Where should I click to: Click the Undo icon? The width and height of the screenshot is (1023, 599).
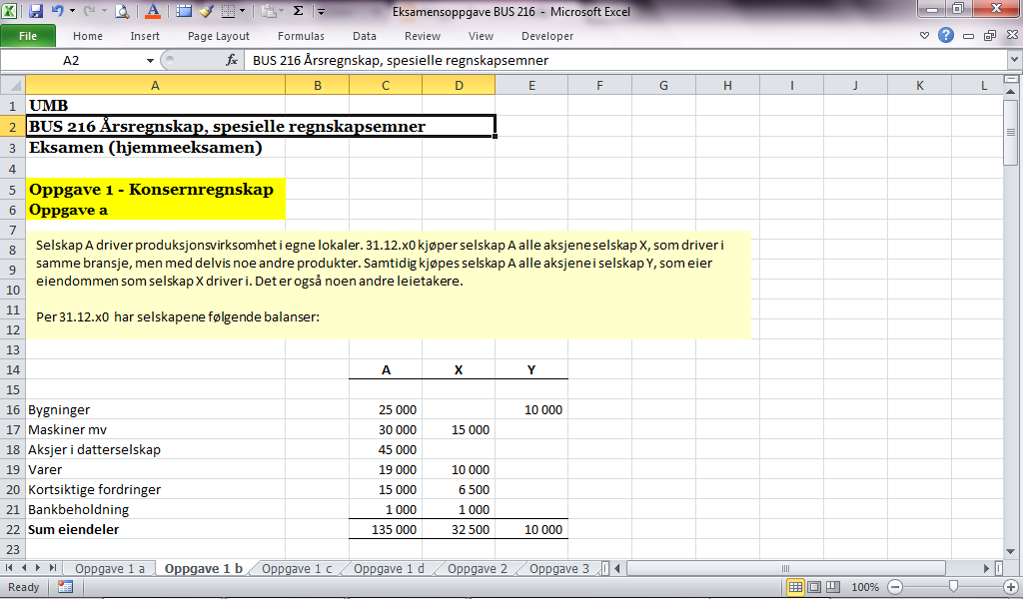tap(58, 11)
